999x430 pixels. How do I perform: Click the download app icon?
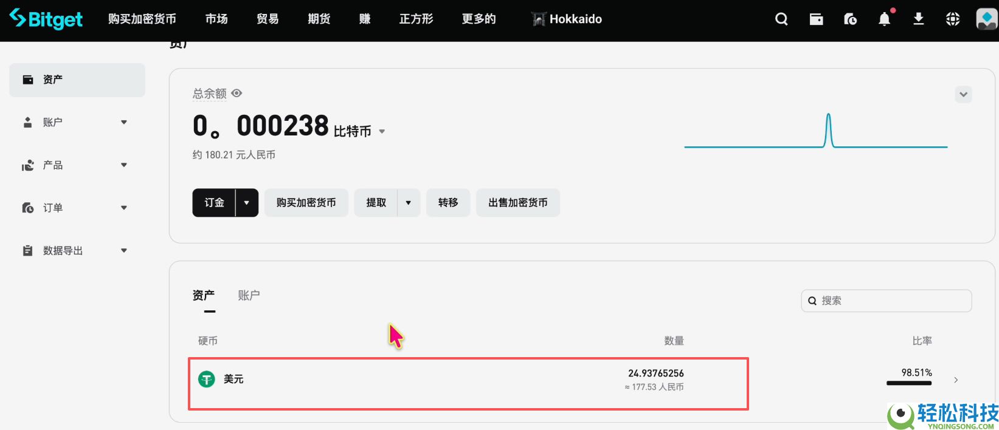(919, 19)
